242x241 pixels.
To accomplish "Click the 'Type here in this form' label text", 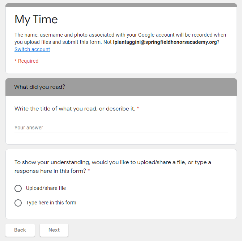I will [51, 203].
